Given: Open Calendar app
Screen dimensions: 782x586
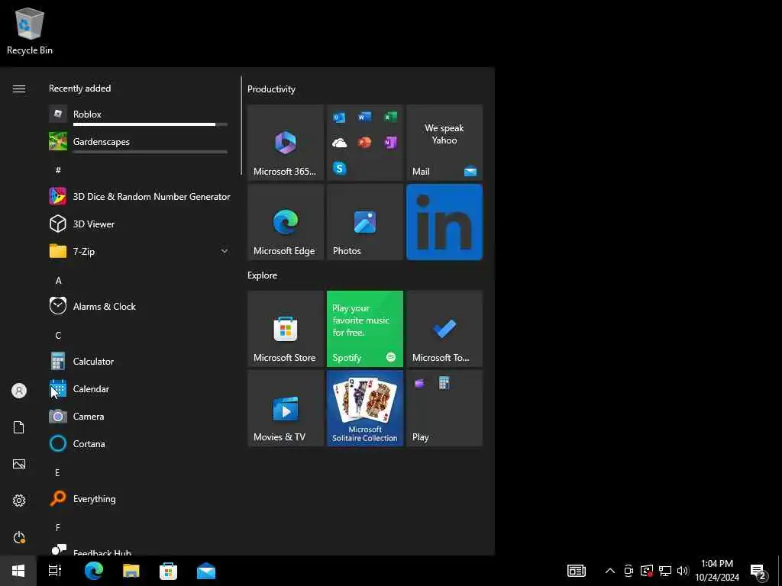Looking at the screenshot, I should pyautogui.click(x=139, y=388).
